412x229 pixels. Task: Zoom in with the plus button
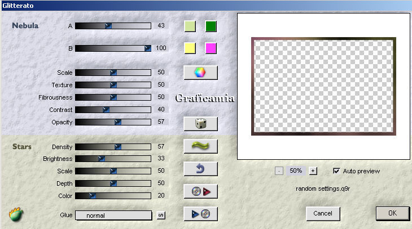[313, 171]
